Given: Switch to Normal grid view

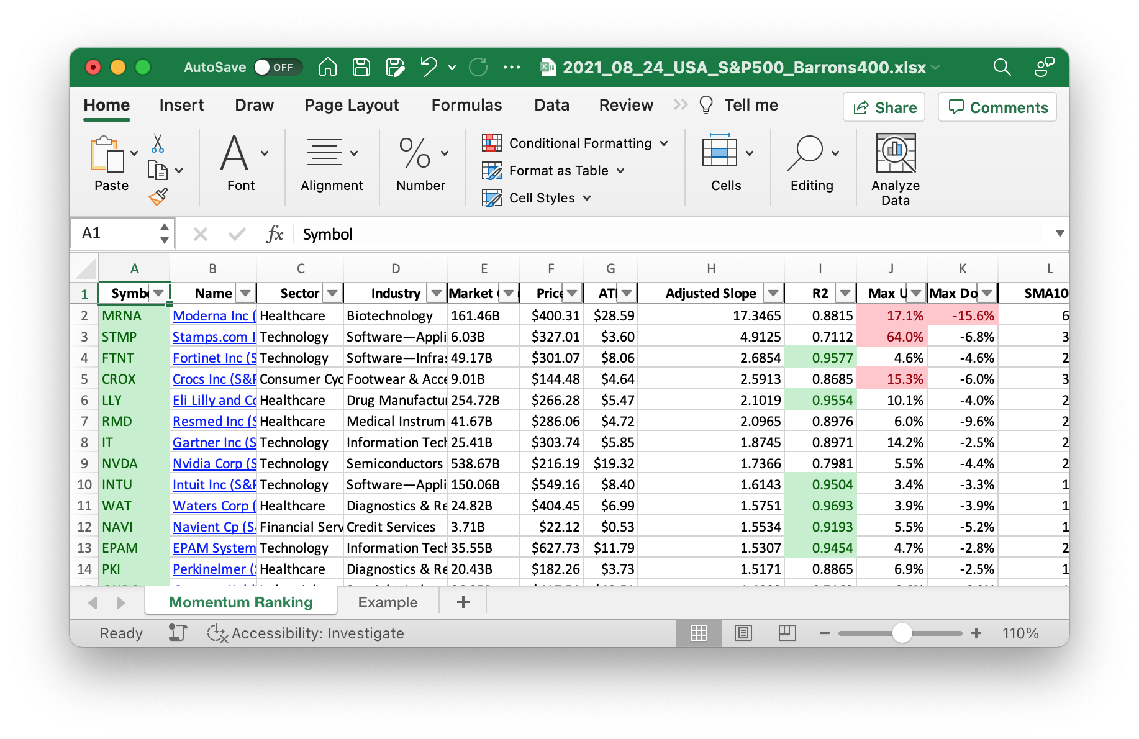Looking at the screenshot, I should (699, 633).
